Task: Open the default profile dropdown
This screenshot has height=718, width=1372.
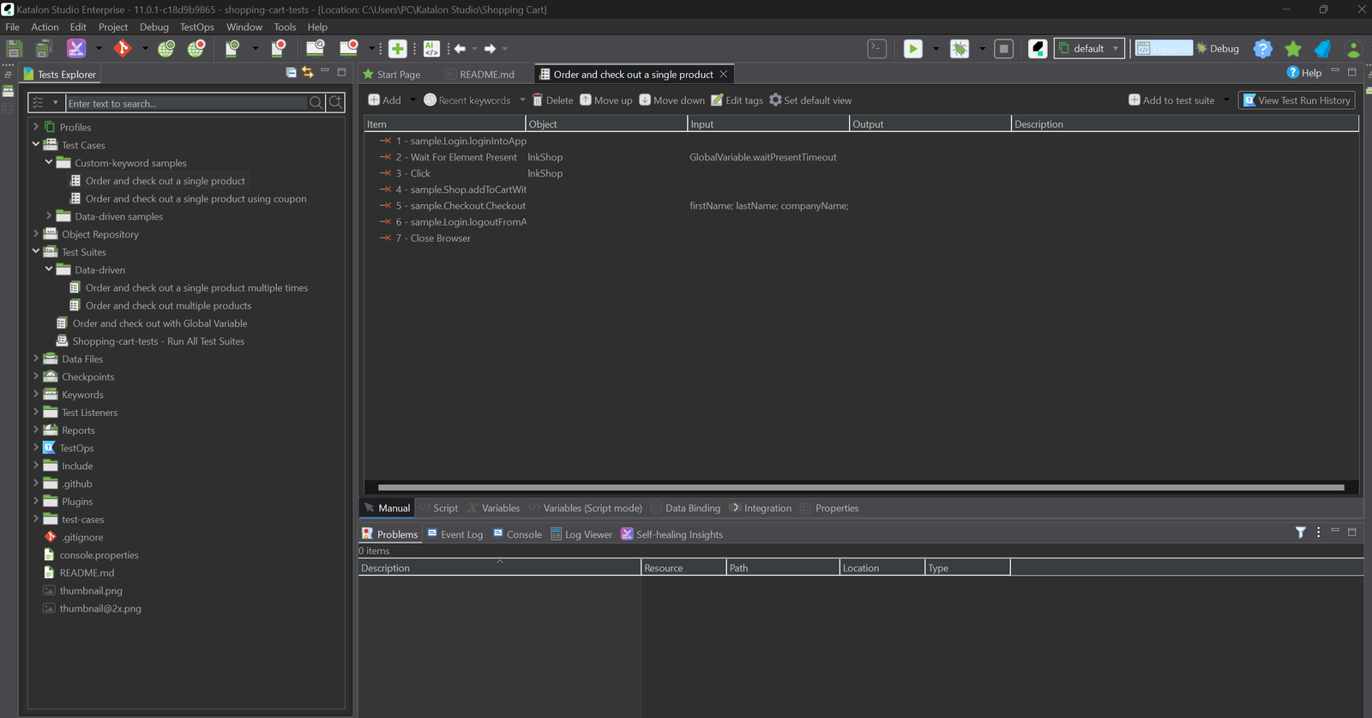Action: (1089, 49)
